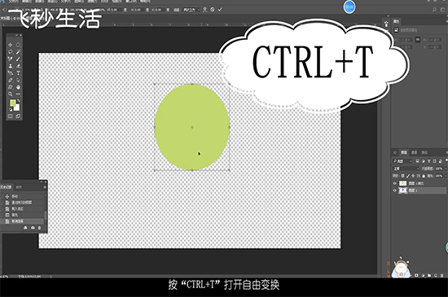The image size is (448, 297).
Task: Select the Move tool in the toolbox
Action: tap(11, 45)
